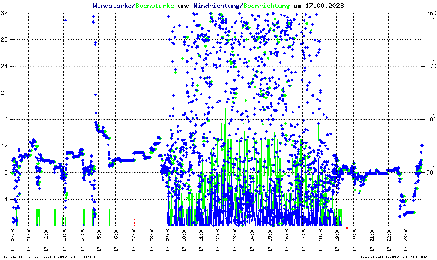Viewport: 437px width, 260px height.
Task: Click the "17. 20:00" time axis label
Action: click(x=354, y=240)
